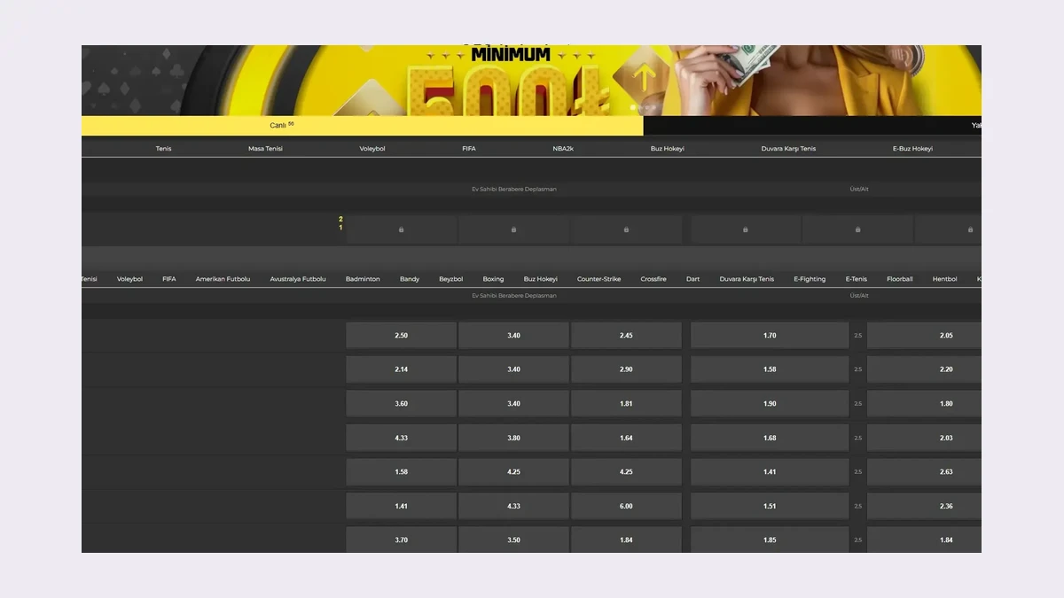Open the Badminton sport category
The image size is (1064, 598).
pos(363,279)
